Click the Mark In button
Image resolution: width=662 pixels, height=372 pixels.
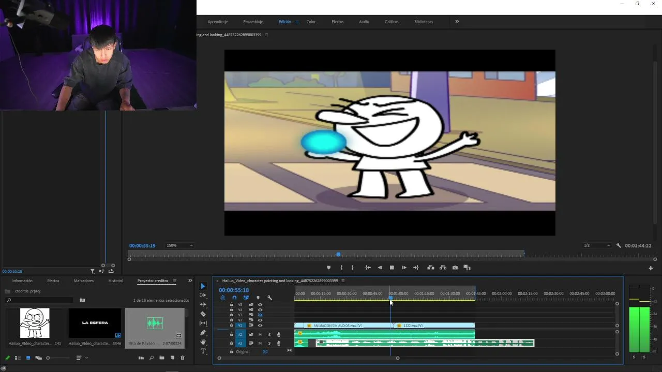(x=341, y=268)
